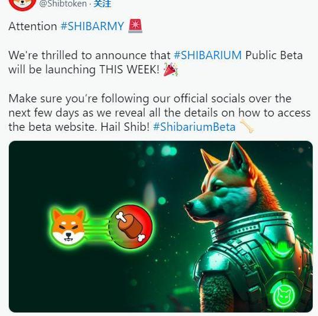Click the orange Shiba face logo in image
This screenshot has height=316, width=318.
tap(69, 225)
